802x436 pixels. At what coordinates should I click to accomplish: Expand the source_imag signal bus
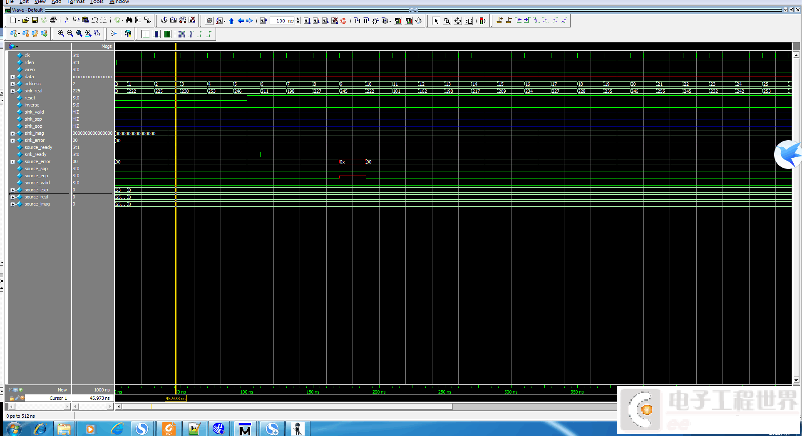click(x=12, y=204)
